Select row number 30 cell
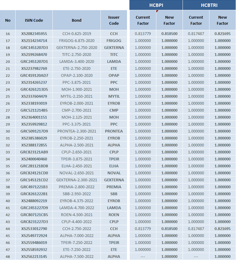 coord(8,131)
